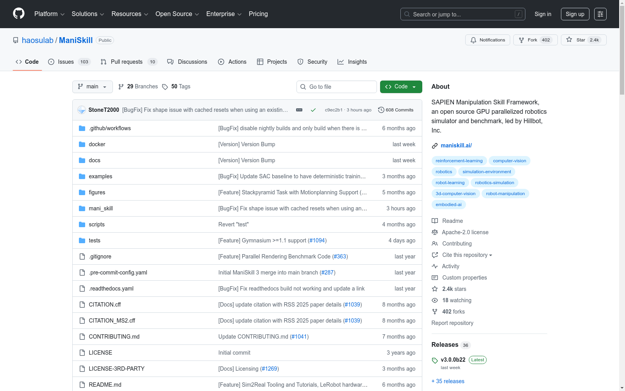Open the + 35 releases link
Image resolution: width=625 pixels, height=391 pixels.
pos(448,381)
